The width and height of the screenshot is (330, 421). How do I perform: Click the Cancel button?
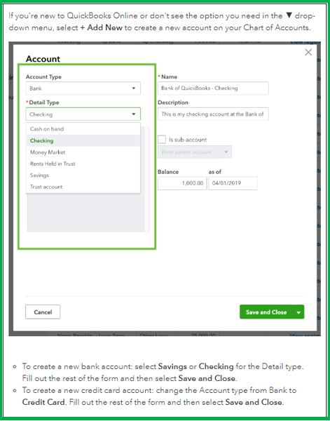[x=43, y=312]
